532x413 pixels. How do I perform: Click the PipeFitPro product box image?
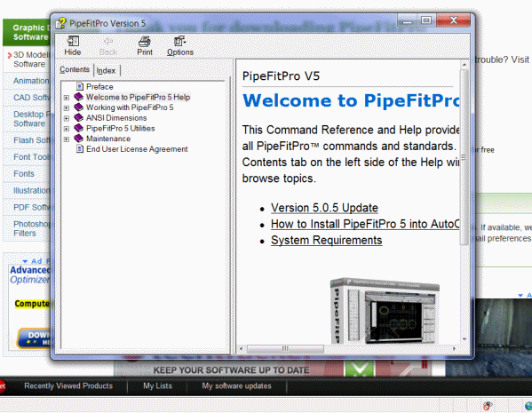[x=385, y=310]
